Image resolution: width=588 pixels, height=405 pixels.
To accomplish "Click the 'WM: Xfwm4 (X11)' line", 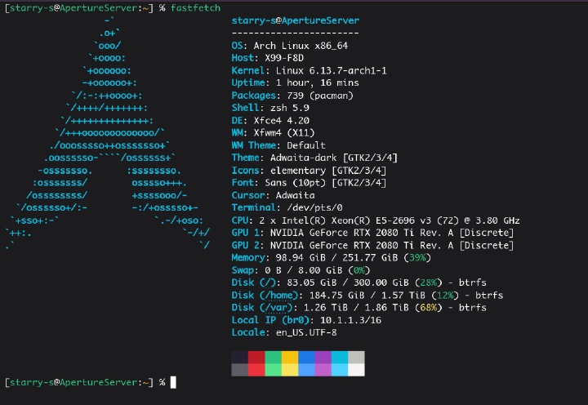I will click(x=273, y=133).
